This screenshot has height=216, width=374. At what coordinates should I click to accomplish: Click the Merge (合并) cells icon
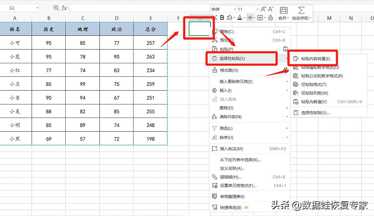(x=284, y=10)
